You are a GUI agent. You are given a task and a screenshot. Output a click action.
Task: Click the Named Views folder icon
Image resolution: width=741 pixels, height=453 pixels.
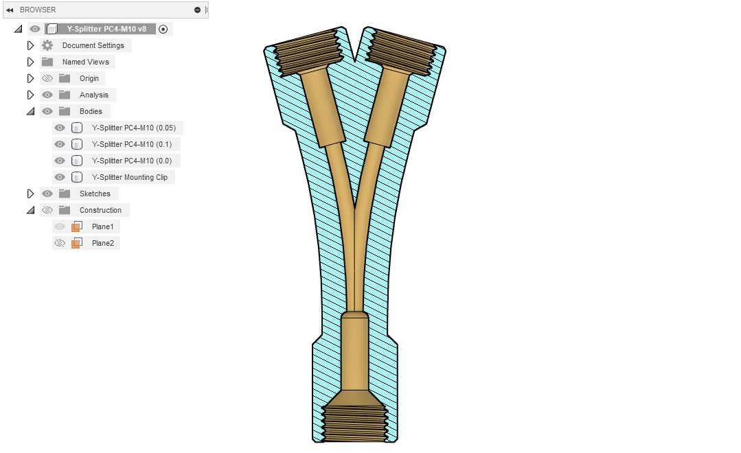(47, 62)
